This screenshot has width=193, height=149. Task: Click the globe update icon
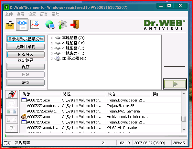coord(50,25)
